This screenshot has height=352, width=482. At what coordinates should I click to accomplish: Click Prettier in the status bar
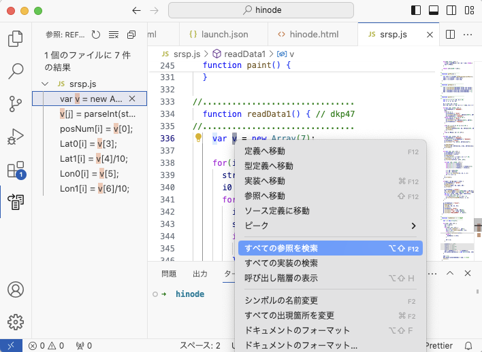pos(438,346)
